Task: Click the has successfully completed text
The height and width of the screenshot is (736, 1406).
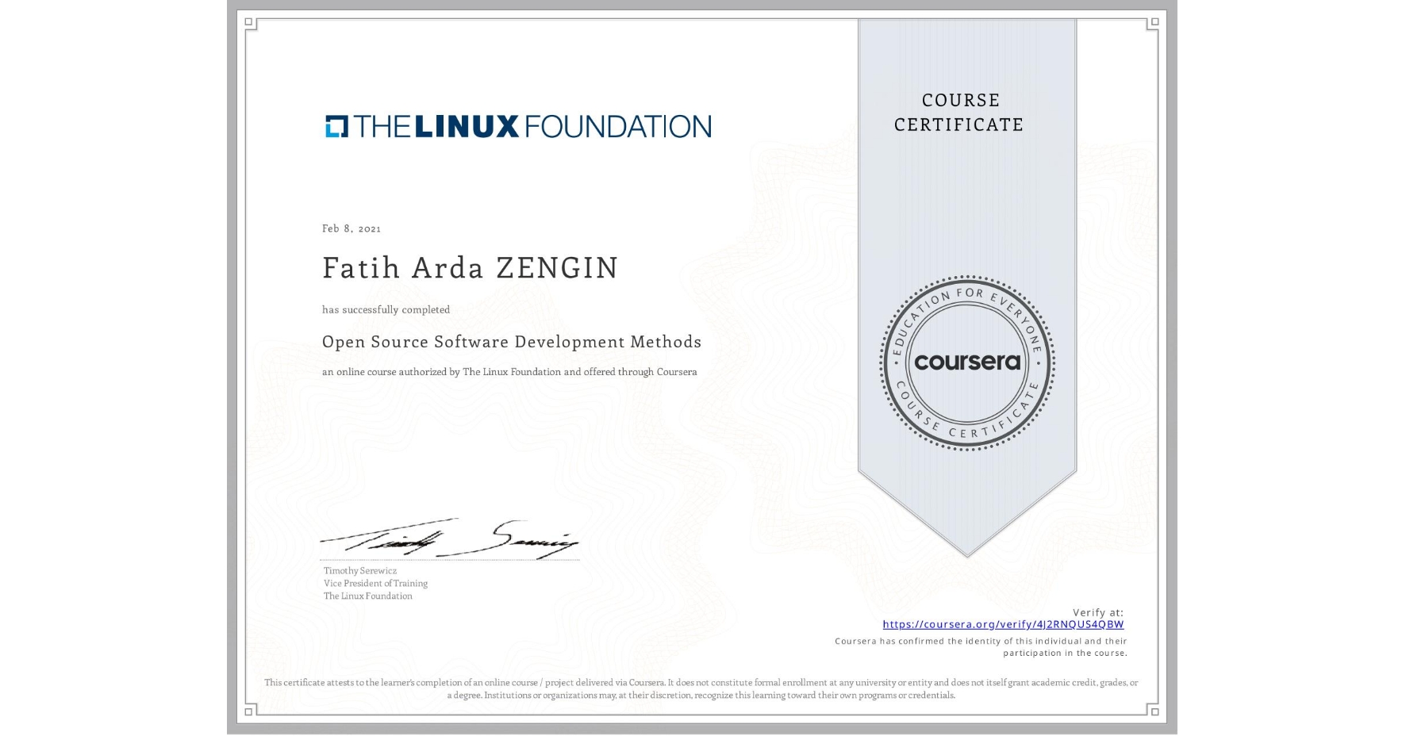Action: pyautogui.click(x=386, y=309)
